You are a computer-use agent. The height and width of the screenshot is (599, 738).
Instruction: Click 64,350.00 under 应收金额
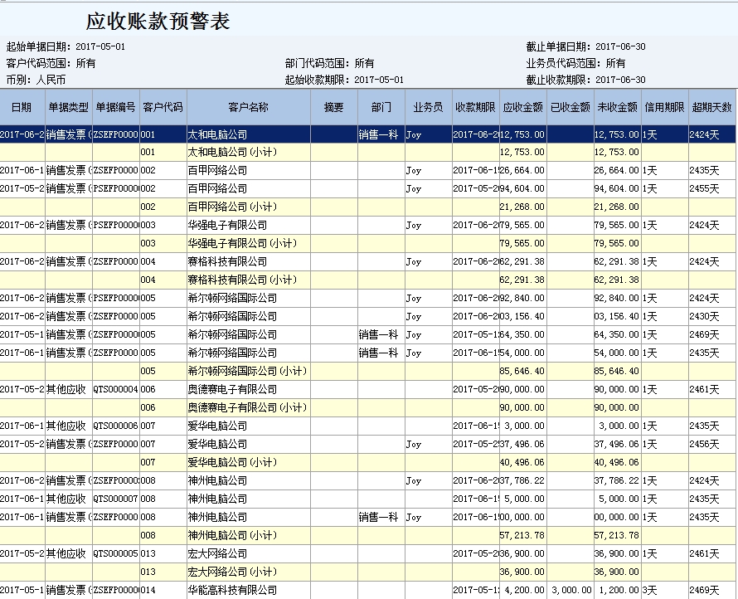click(x=523, y=335)
